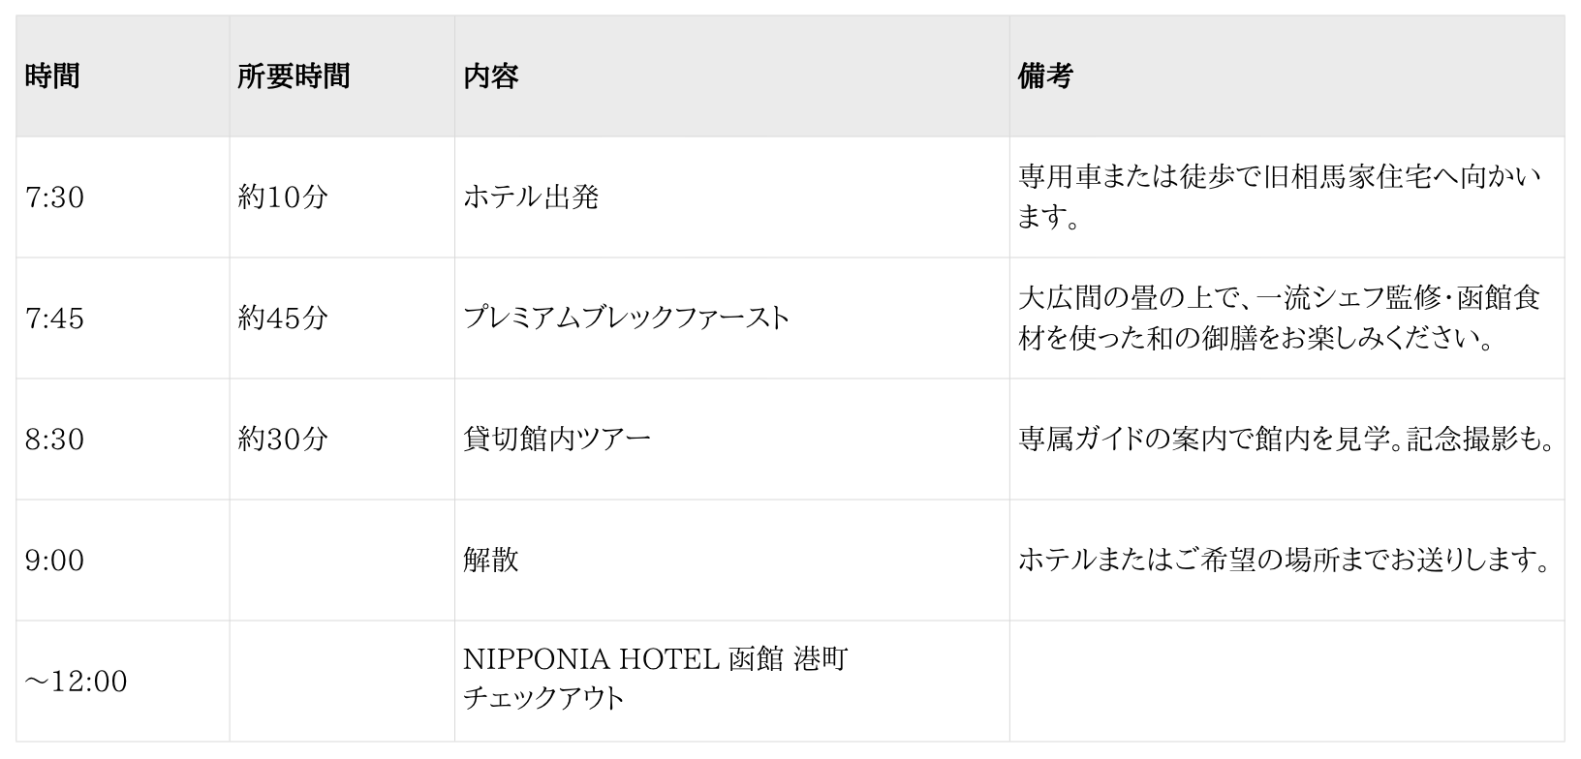Click the 備考 column header

tap(1044, 76)
